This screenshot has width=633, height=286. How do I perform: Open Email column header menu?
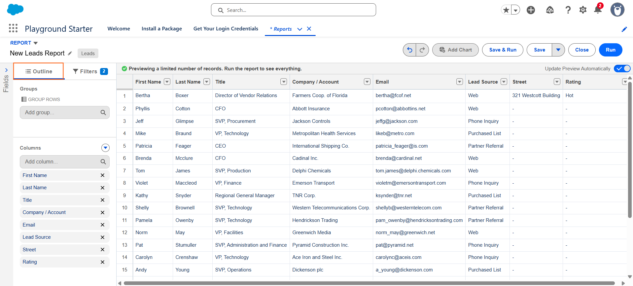(460, 82)
